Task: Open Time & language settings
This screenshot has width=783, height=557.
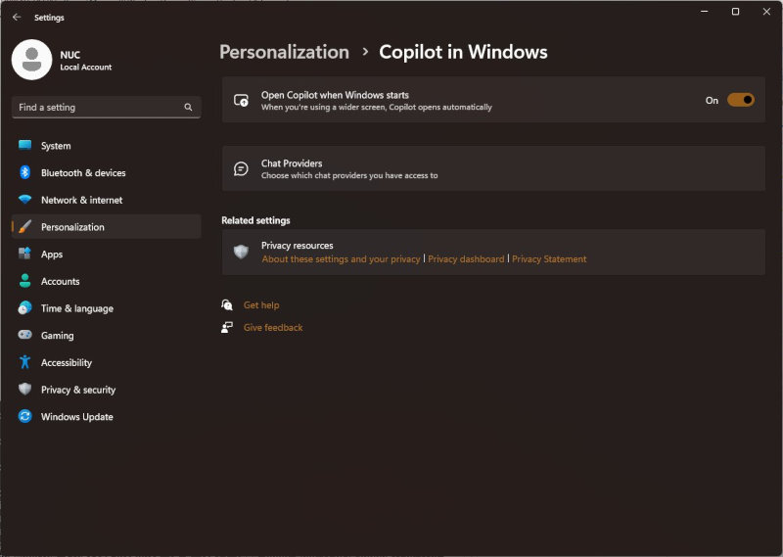Action: coord(76,308)
